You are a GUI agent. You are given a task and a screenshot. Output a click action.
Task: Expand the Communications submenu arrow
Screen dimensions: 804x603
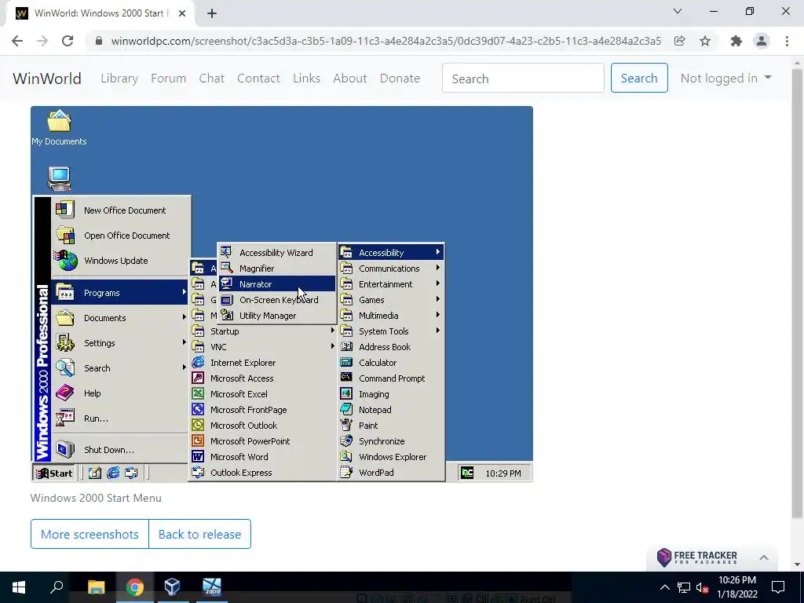click(x=437, y=268)
